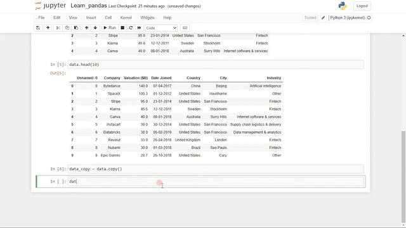Viewport: 406px width, 228px height.
Task: Select the data_copy = data.copy() cell
Action: [216, 169]
